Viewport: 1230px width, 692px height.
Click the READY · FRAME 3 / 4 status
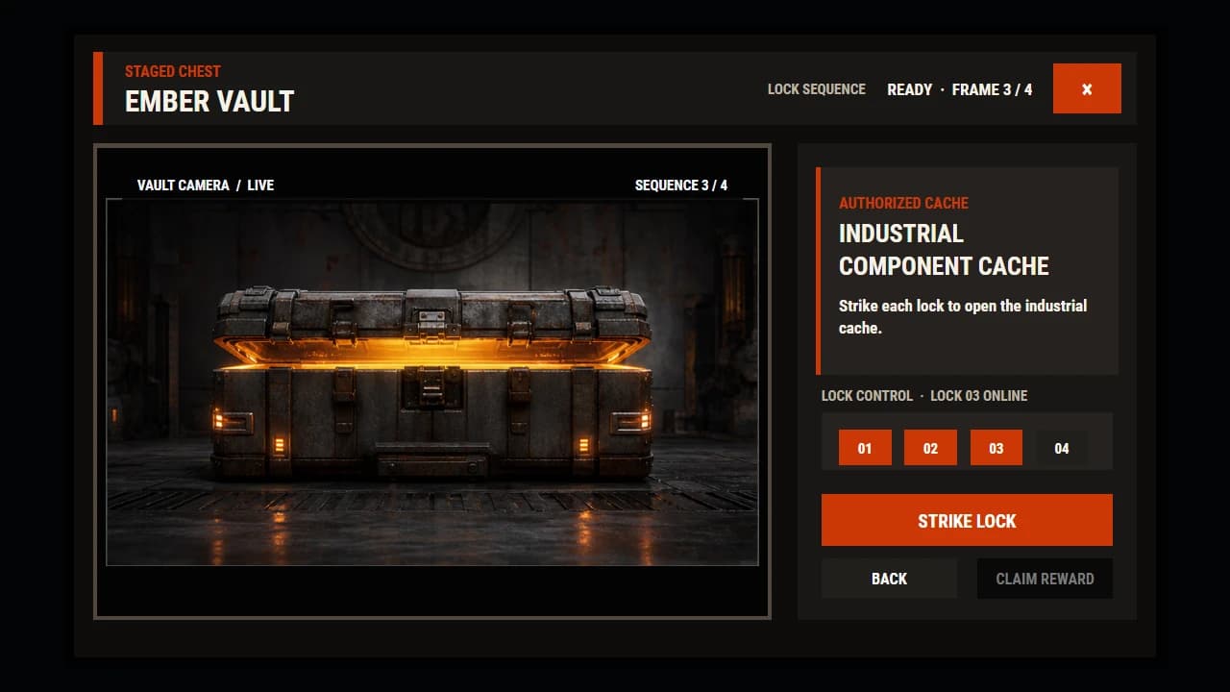pyautogui.click(x=959, y=89)
